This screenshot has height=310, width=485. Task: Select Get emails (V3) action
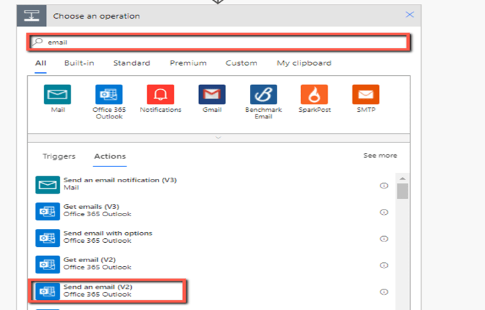pyautogui.click(x=212, y=212)
